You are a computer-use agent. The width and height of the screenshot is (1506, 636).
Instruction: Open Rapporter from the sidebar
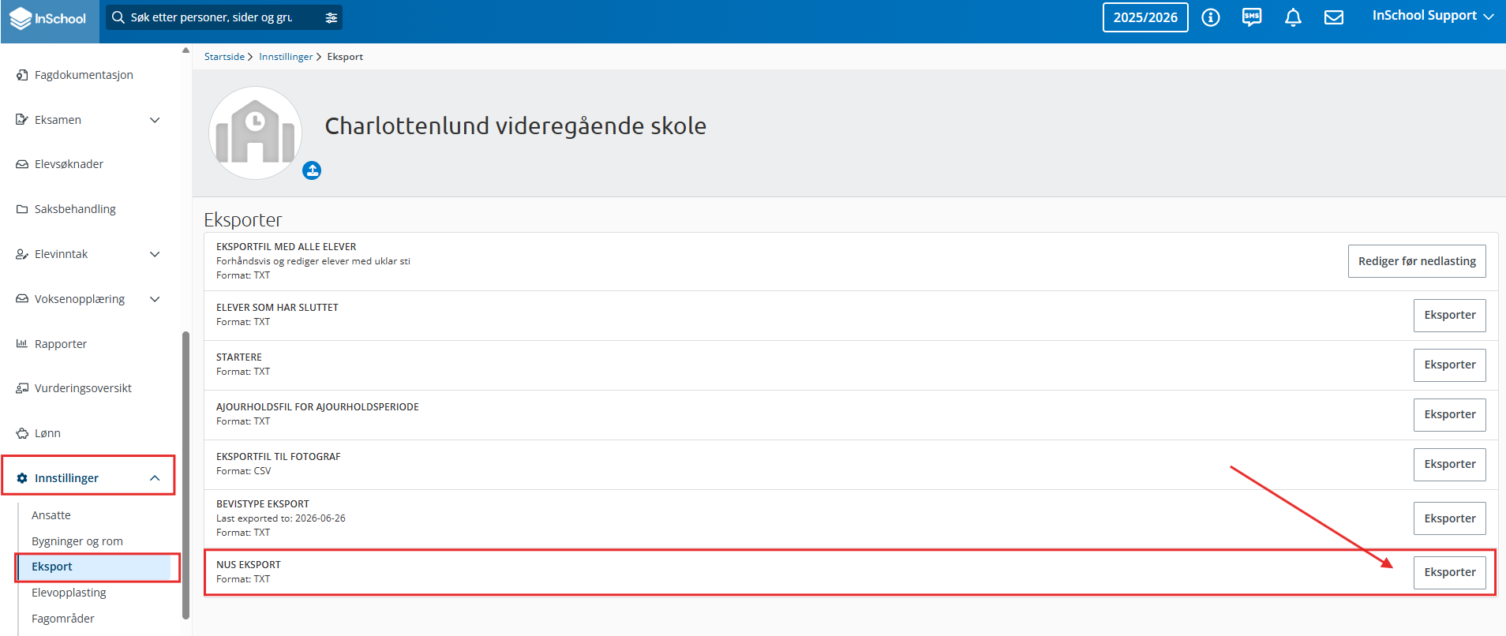click(61, 344)
